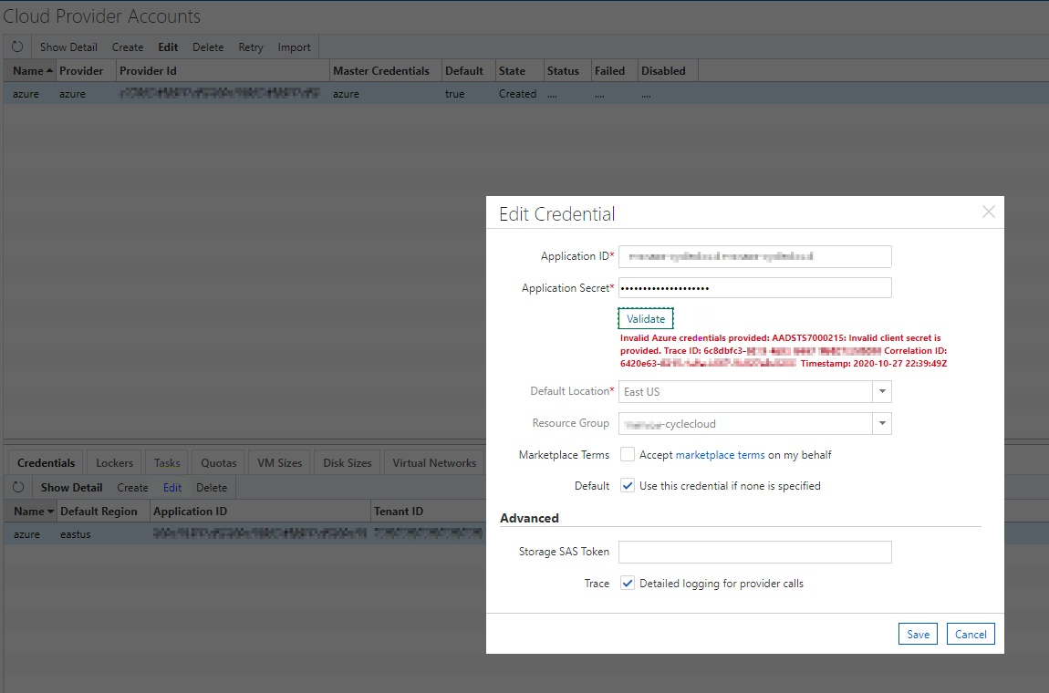This screenshot has width=1049, height=693.
Task: Click Show Detail in credentials toolbar
Action: coord(71,488)
